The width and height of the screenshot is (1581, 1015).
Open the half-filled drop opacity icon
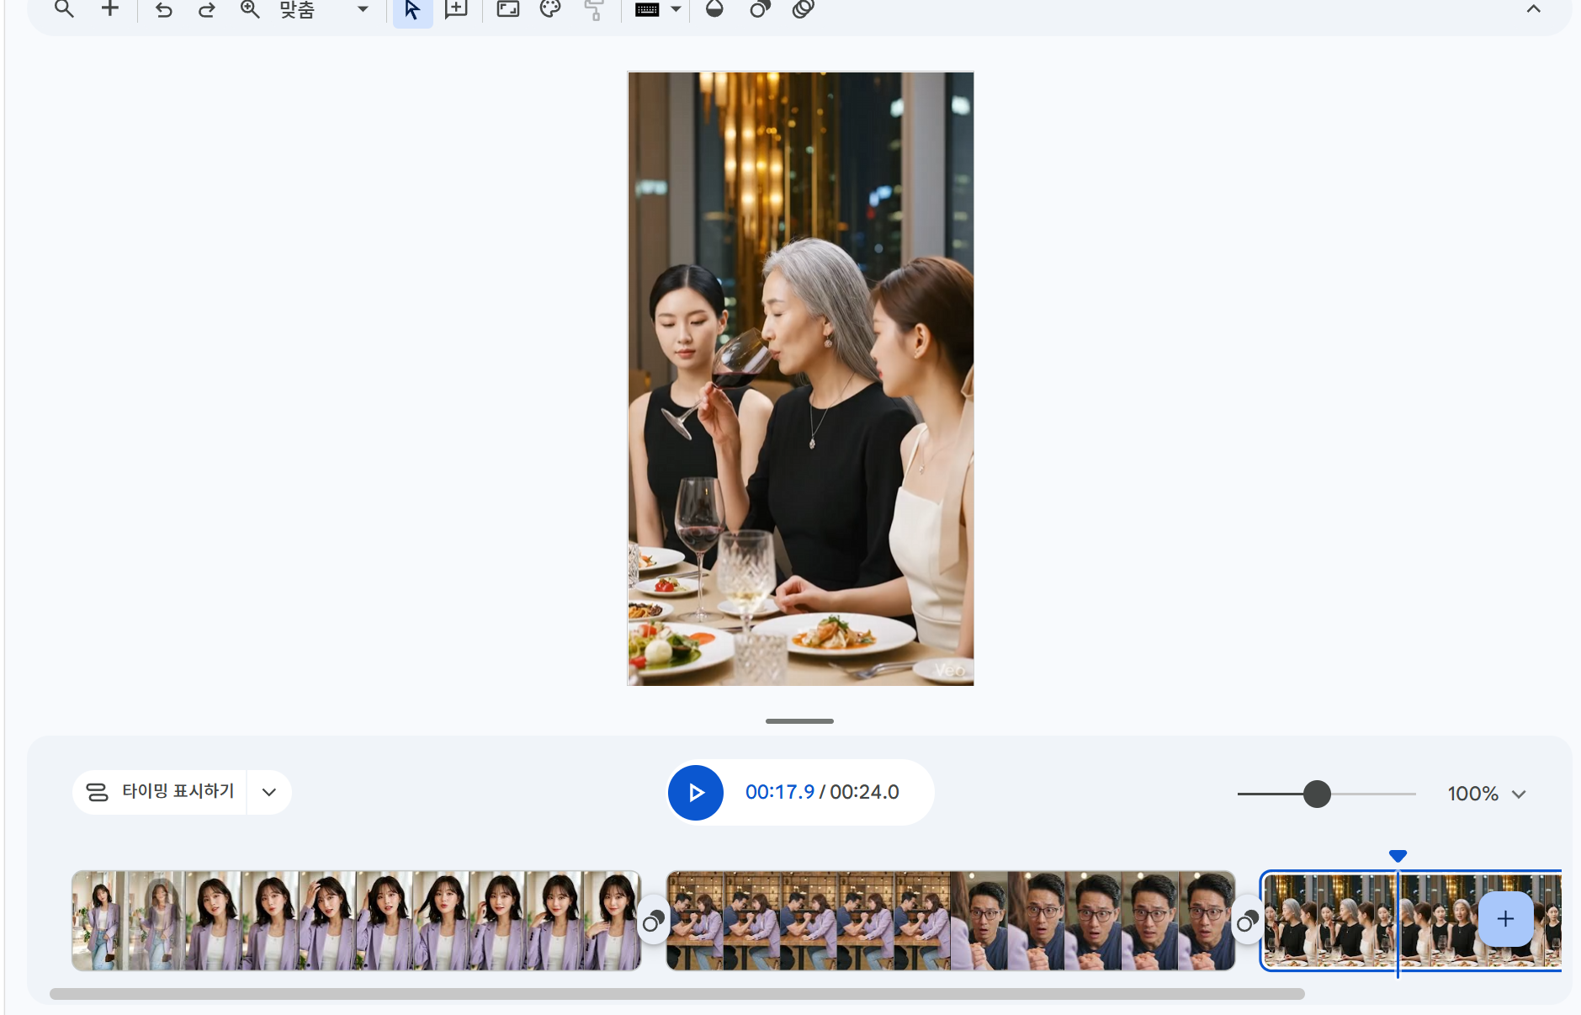coord(714,9)
